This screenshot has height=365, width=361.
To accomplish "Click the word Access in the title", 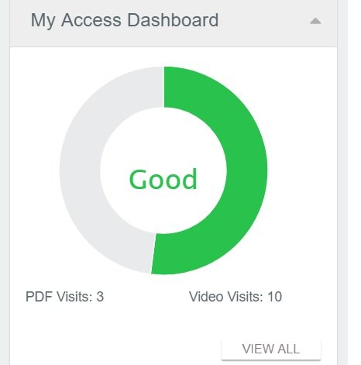I will tap(91, 20).
